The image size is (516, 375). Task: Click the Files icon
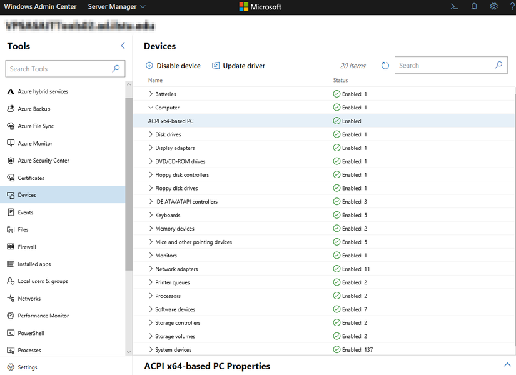pyautogui.click(x=11, y=229)
